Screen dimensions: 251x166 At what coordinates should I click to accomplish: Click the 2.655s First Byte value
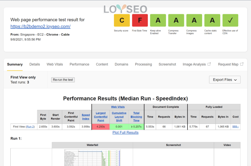pyautogui.click(x=43, y=127)
